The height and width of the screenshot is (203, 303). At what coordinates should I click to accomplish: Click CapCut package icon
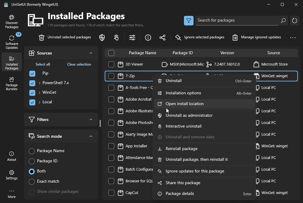click(120, 193)
